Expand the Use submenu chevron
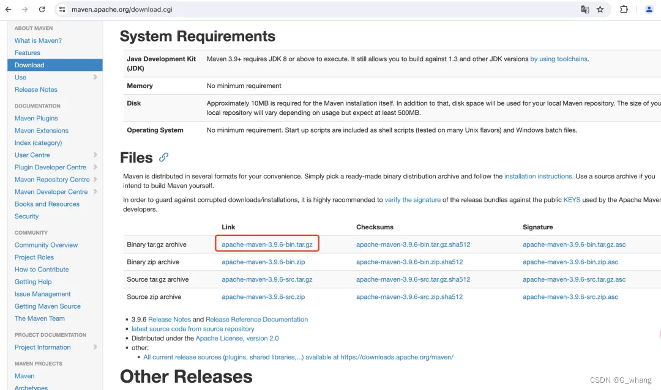This screenshot has width=661, height=390. tap(95, 77)
